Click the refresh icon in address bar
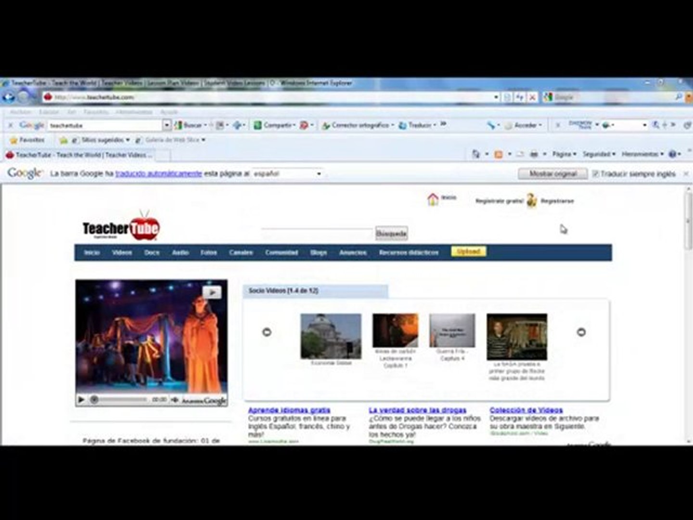This screenshot has width=693, height=520. click(x=520, y=97)
